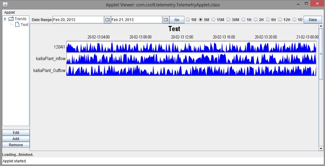Click the Applet started. status message
This screenshot has width=325, height=166.
pyautogui.click(x=14, y=161)
